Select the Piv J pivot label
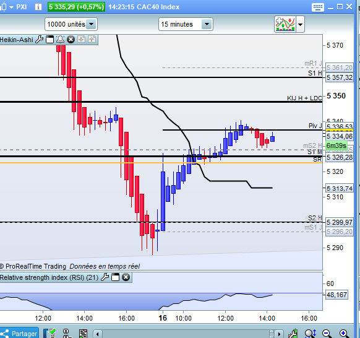Screen dimensions: 360x338 pos(315,126)
